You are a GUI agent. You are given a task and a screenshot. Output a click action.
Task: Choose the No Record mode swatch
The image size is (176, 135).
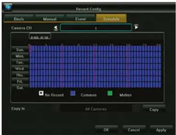coord(41,93)
